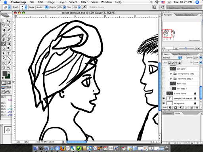Screen dimensions: 203x152
Task: Select the Pen tool
Action: click(x=4, y=57)
